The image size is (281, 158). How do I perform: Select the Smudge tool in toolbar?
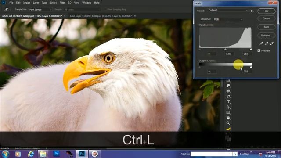click(228, 86)
